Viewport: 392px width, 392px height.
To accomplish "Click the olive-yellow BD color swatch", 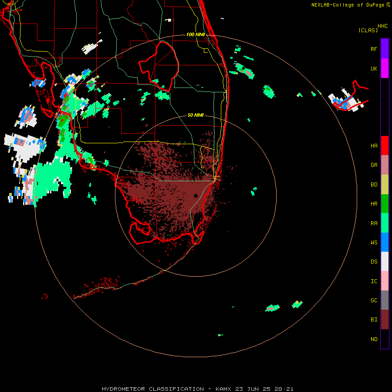I will (385, 185).
